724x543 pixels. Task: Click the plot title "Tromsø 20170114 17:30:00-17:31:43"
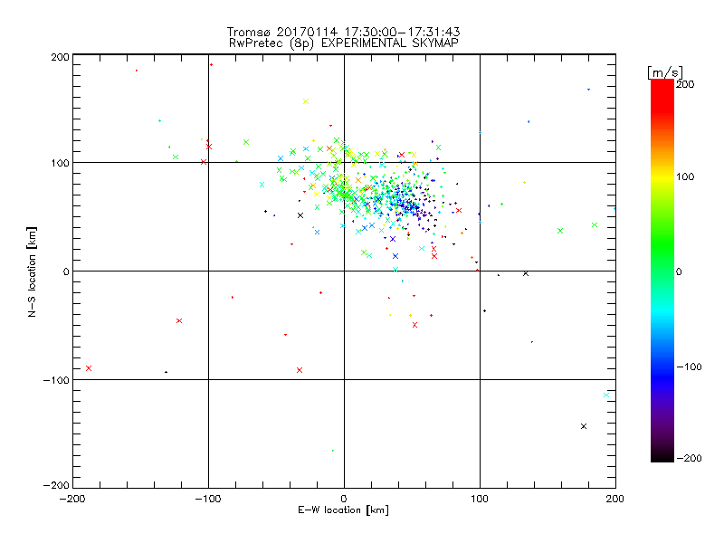343,32
